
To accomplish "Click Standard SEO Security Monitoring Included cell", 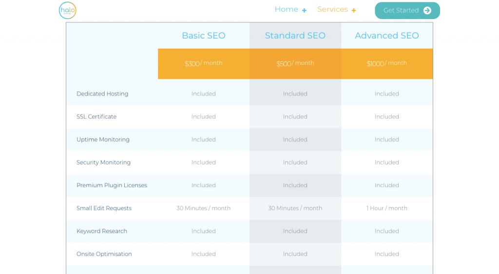I will pyautogui.click(x=295, y=163).
